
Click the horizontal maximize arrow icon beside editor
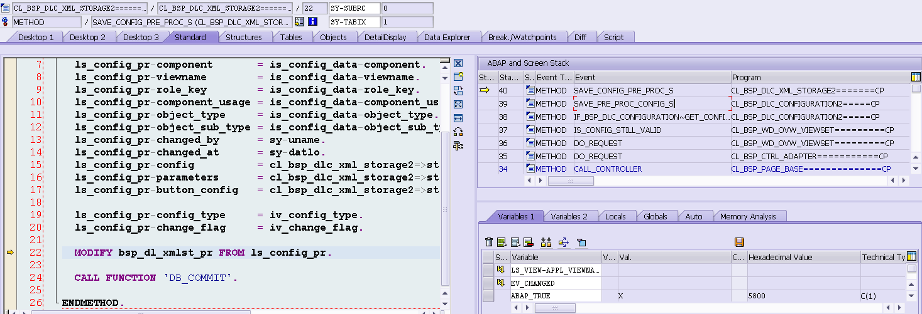pos(458,118)
